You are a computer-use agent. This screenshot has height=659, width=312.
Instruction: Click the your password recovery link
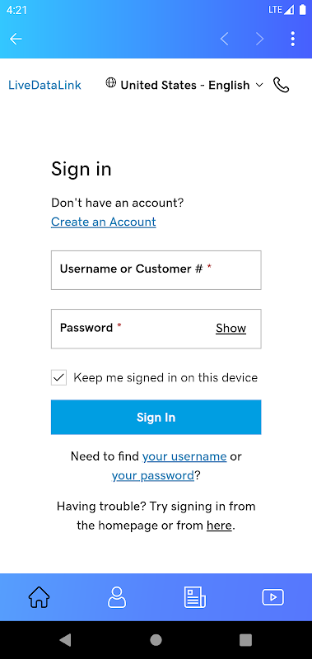[x=153, y=476]
